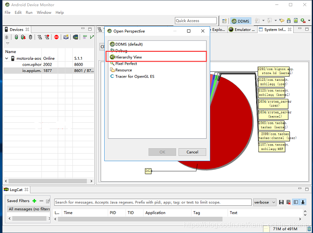Click the Dump View Hierarchy phone icon
This screenshot has height=233, width=313.
click(x=76, y=37)
